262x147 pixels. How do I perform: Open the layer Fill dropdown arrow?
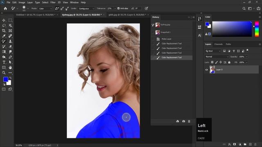tap(246, 62)
